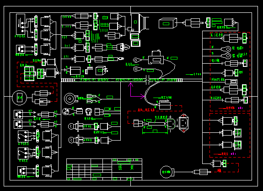This screenshot has width=263, height=191.
Task: Select the green dimension line under the power cord
Action: [x=155, y=133]
